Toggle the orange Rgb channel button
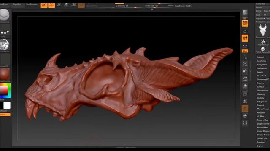This screenshot has height=151, width=270. click(81, 5)
